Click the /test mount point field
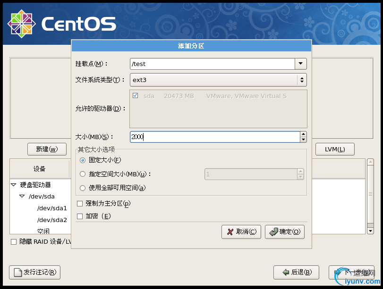The height and width of the screenshot is (289, 383). coord(213,64)
